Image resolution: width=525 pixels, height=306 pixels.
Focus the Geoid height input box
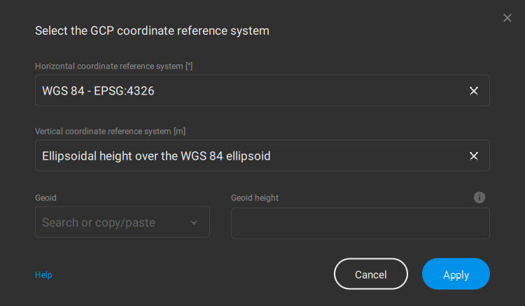click(x=360, y=223)
